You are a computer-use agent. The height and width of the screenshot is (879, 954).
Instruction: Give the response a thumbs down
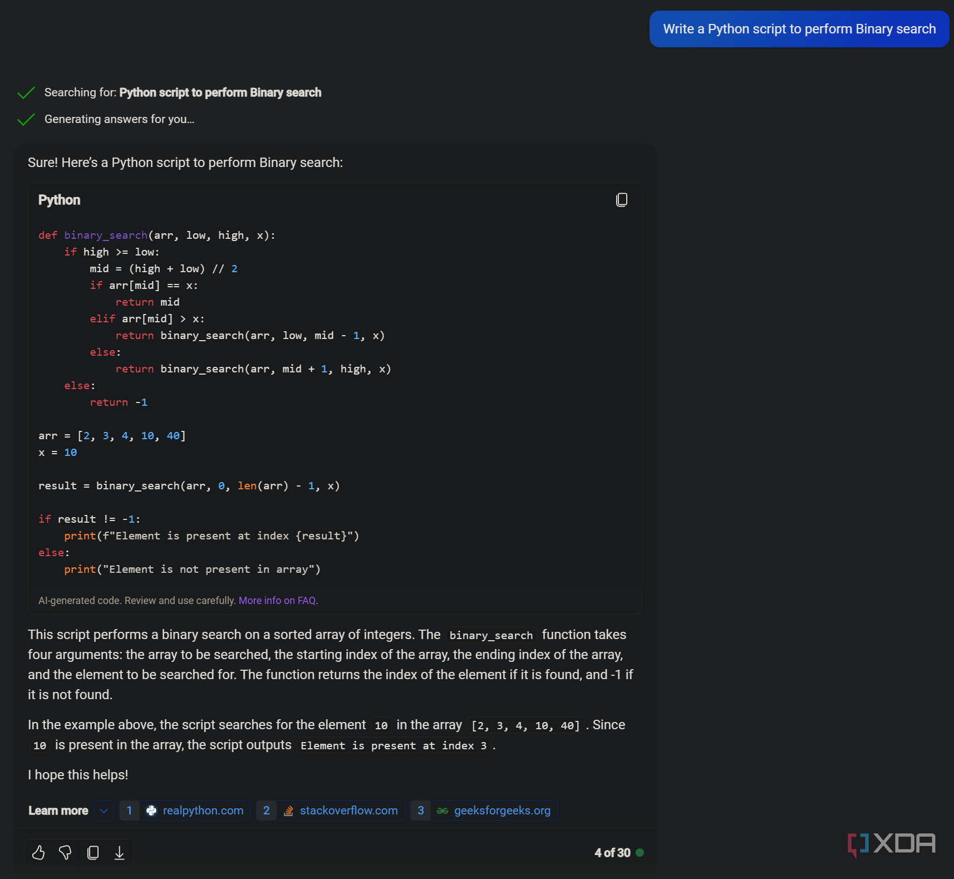(x=65, y=852)
